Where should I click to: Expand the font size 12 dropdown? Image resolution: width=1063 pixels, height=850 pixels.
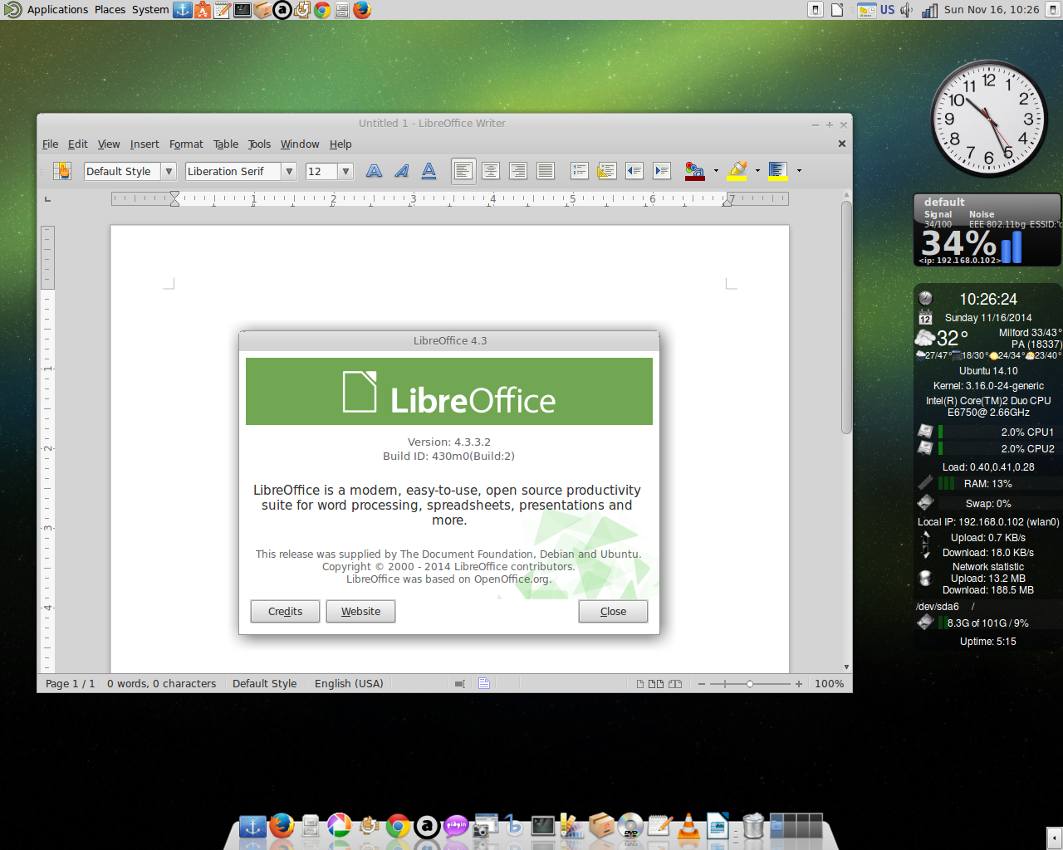tap(345, 171)
